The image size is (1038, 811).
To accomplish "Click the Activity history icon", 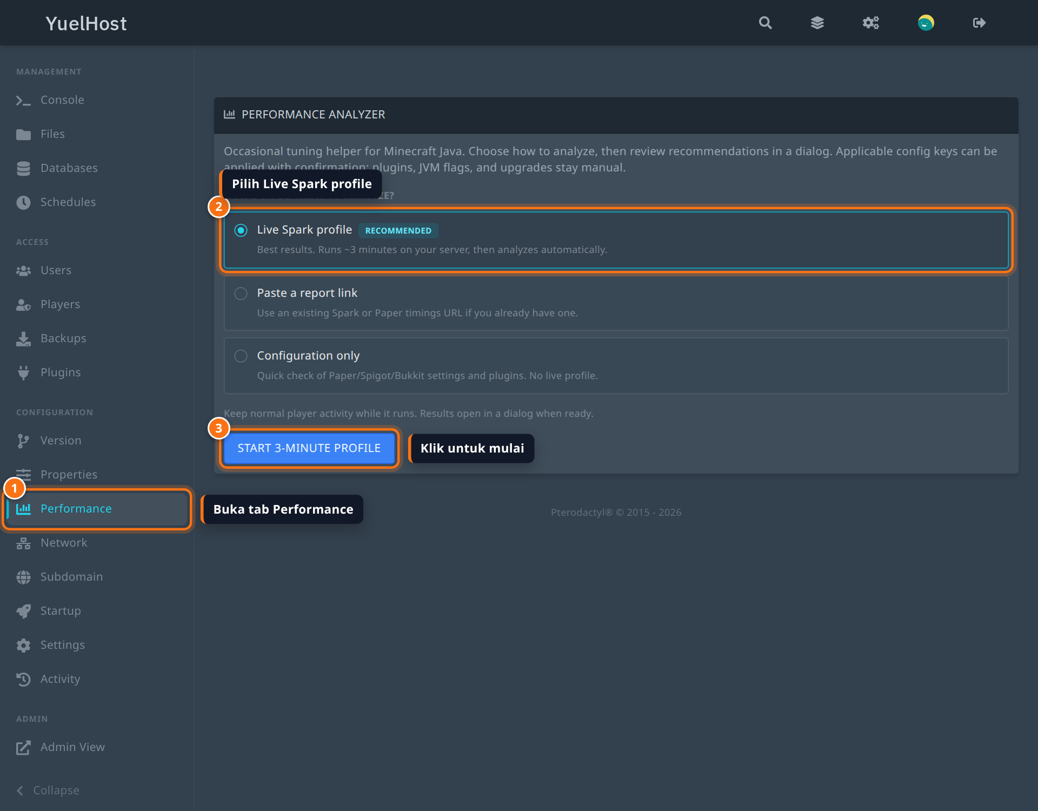I will pos(23,680).
